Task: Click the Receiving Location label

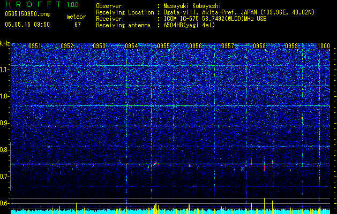Action: click(x=125, y=12)
